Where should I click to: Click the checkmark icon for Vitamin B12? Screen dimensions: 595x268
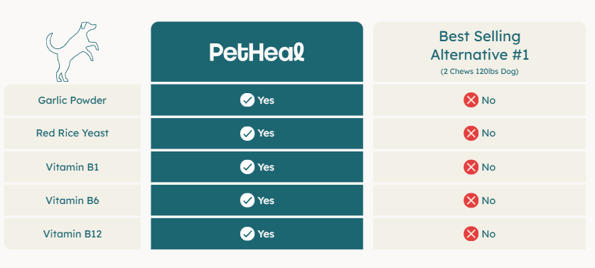(x=247, y=233)
